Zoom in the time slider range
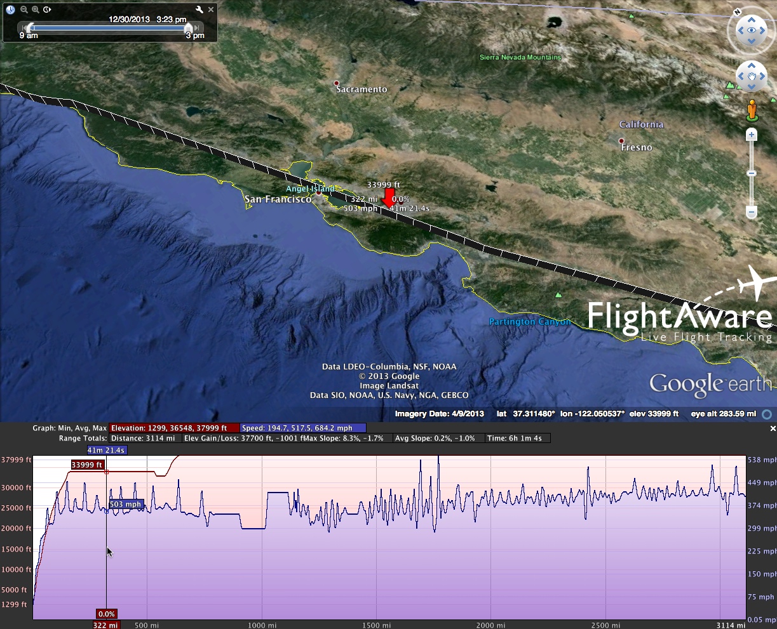 36,10
